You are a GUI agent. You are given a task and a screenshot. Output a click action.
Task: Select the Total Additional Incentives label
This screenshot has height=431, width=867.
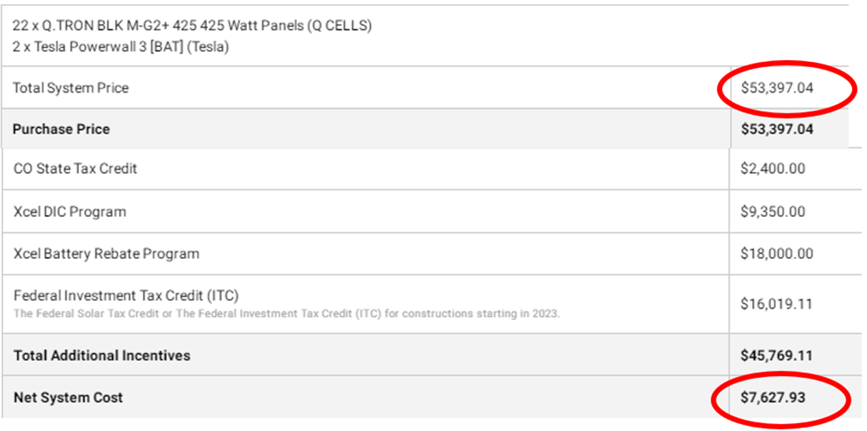[x=102, y=355]
